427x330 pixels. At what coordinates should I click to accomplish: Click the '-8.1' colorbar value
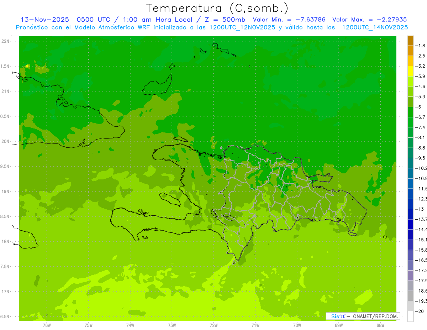[420, 137]
